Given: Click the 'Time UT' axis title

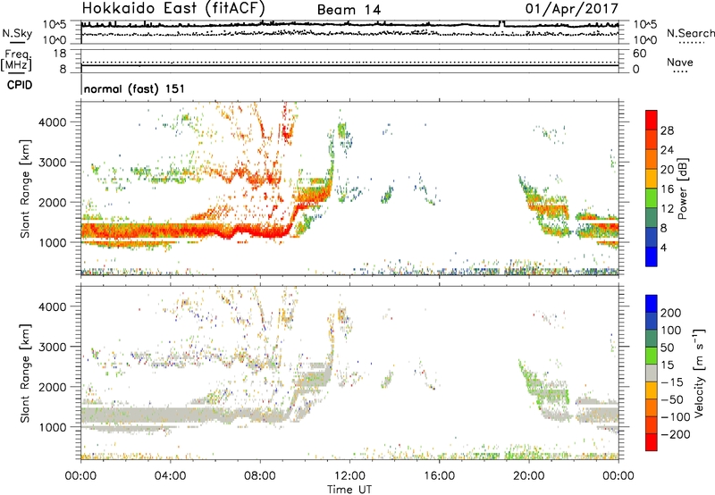Looking at the screenshot, I should tap(349, 490).
